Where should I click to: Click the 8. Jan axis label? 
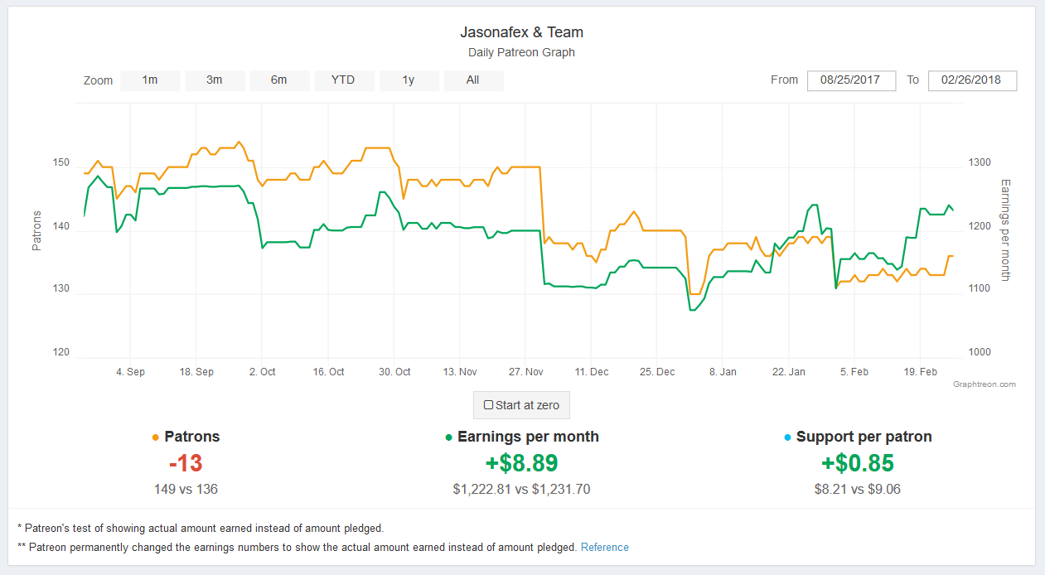click(723, 372)
